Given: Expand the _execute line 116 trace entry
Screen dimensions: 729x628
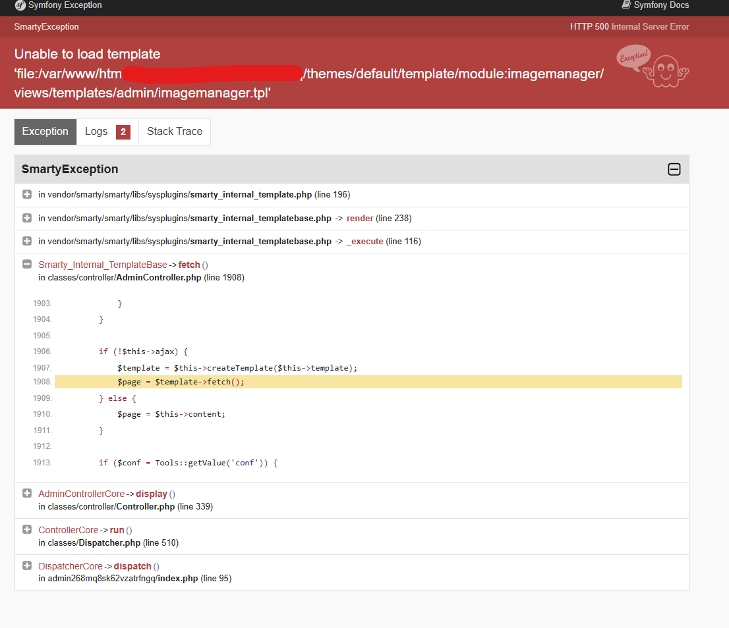Looking at the screenshot, I should tap(27, 242).
